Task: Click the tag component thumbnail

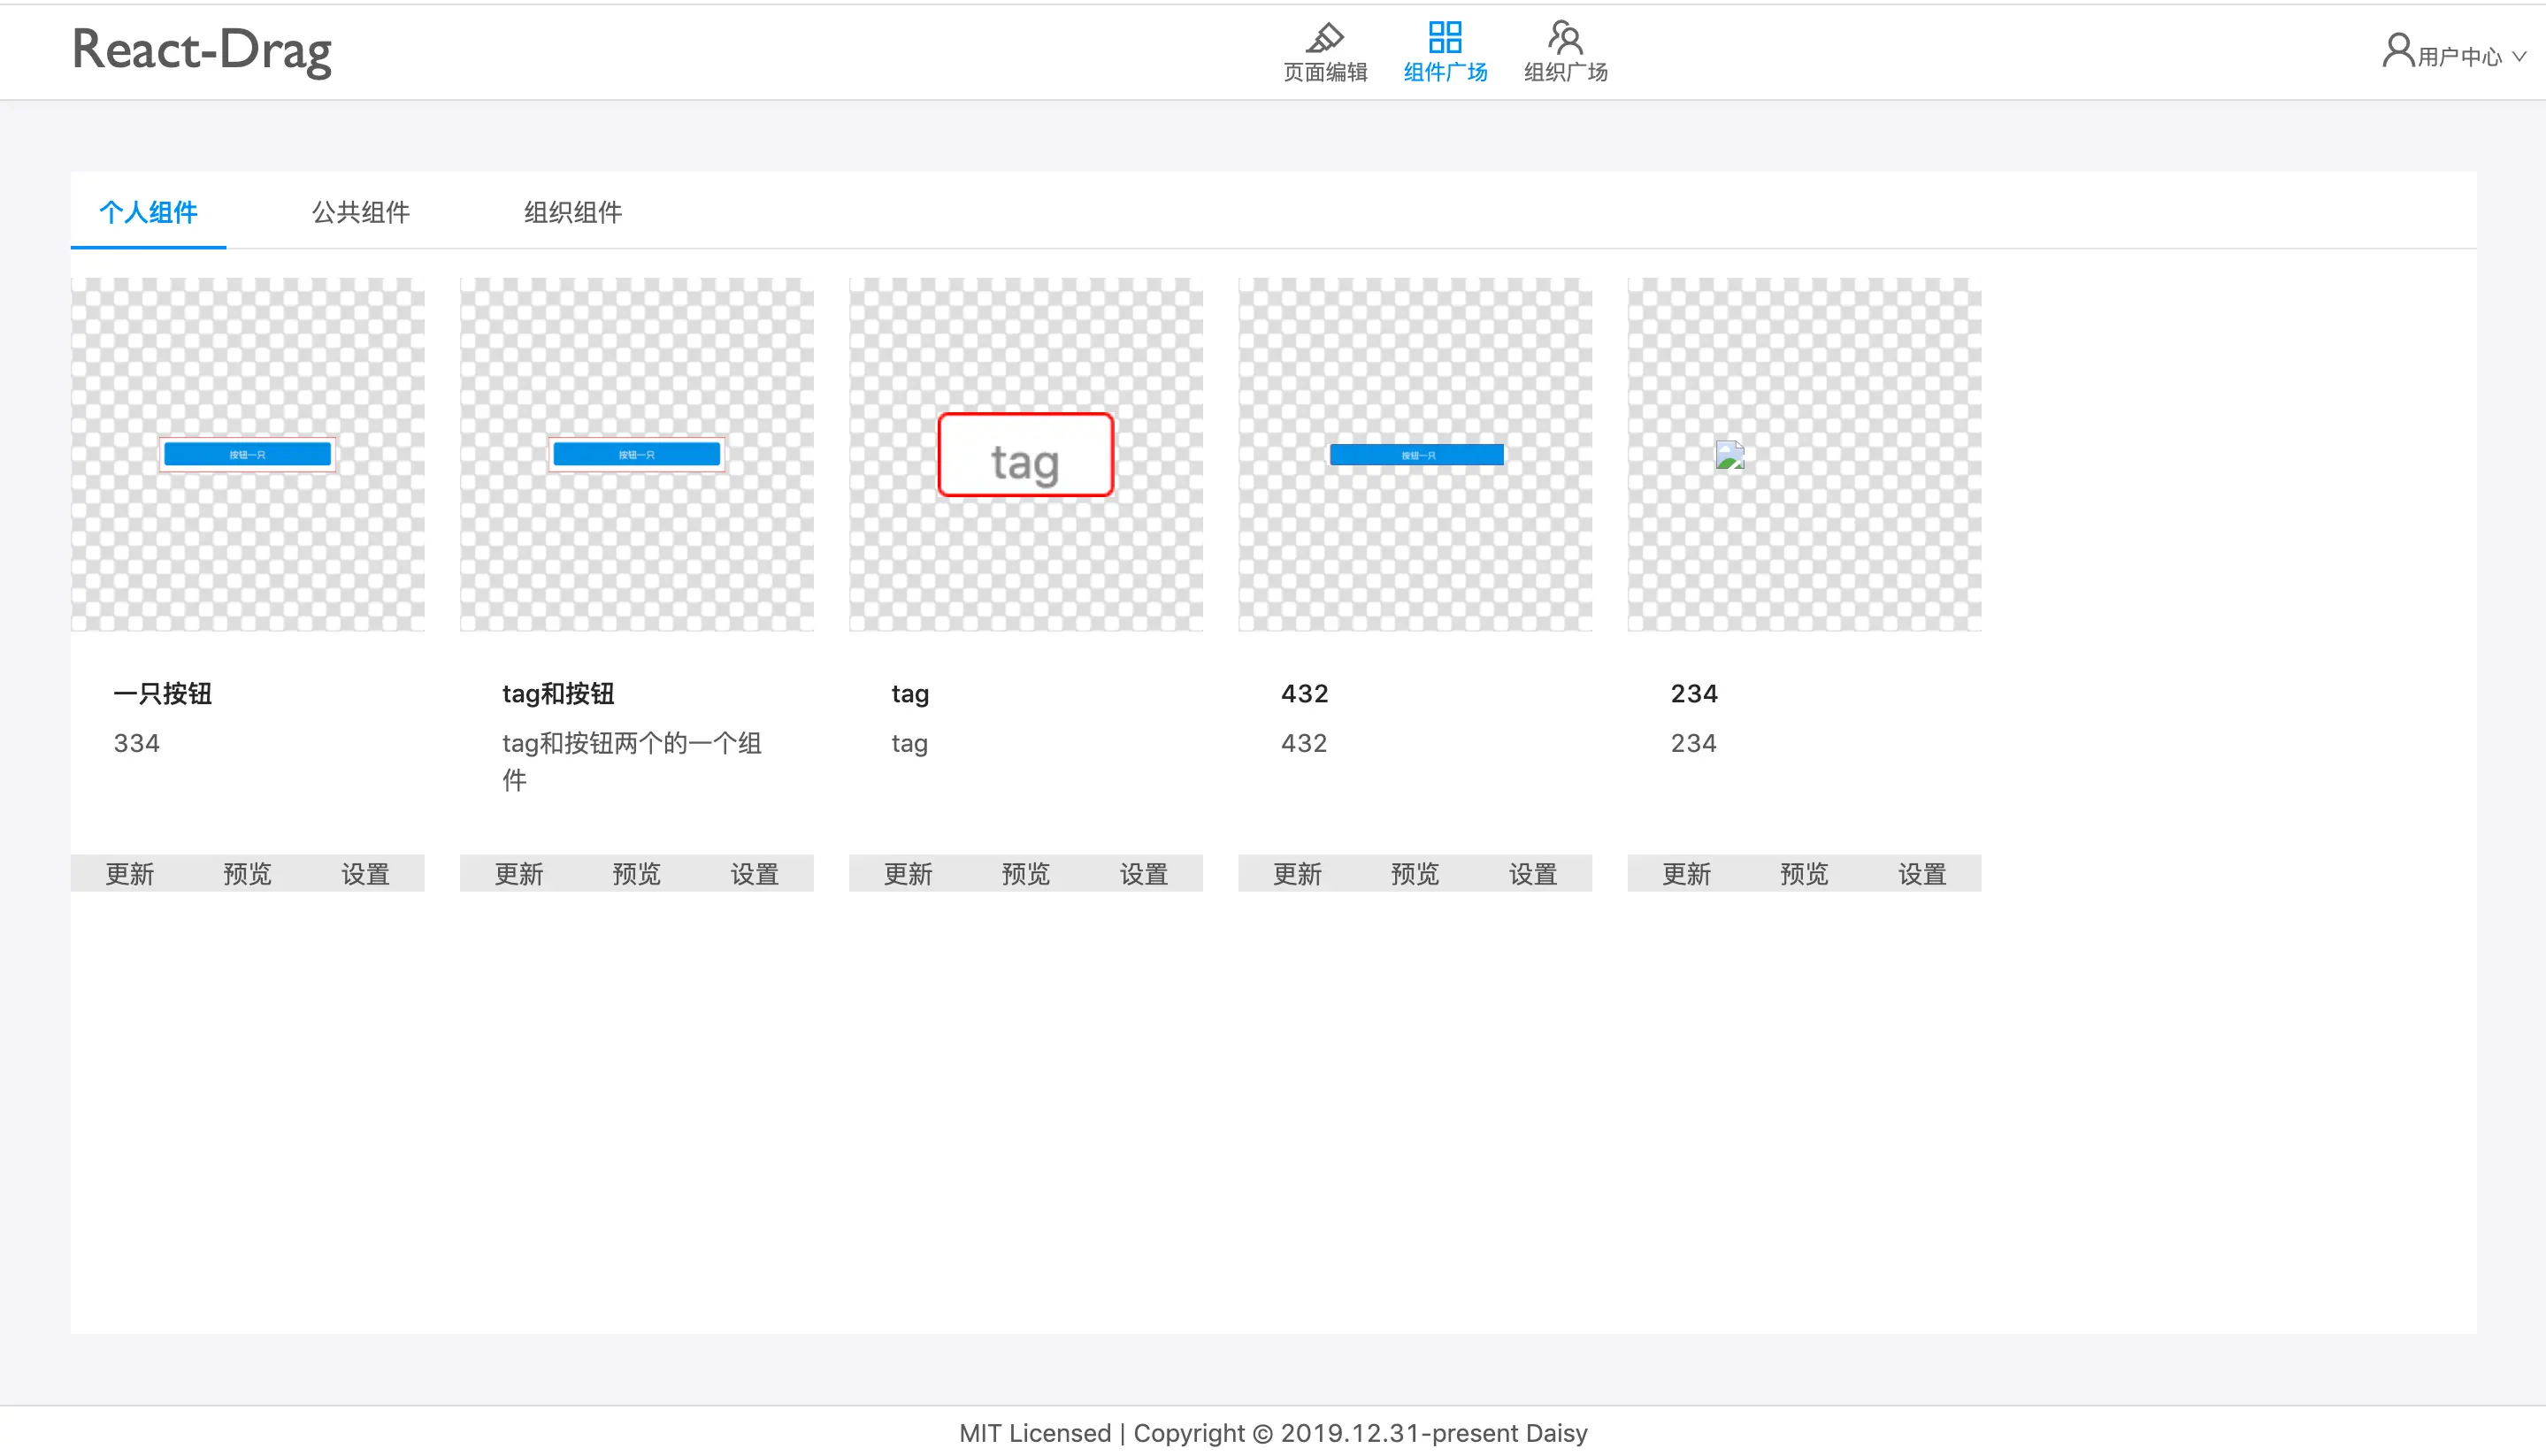Action: (1025, 455)
